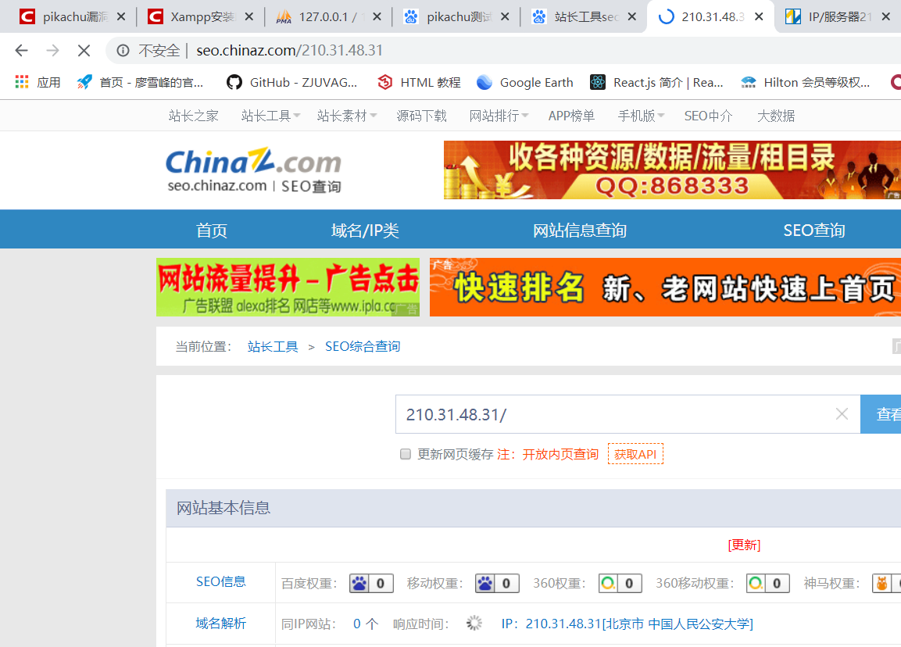Viewport: 901px width, 647px height.
Task: Close the pikachu漏洞 tab
Action: pyautogui.click(x=121, y=17)
